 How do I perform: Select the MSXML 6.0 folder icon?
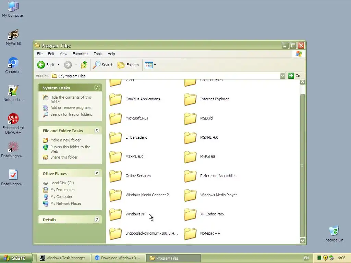(116, 157)
